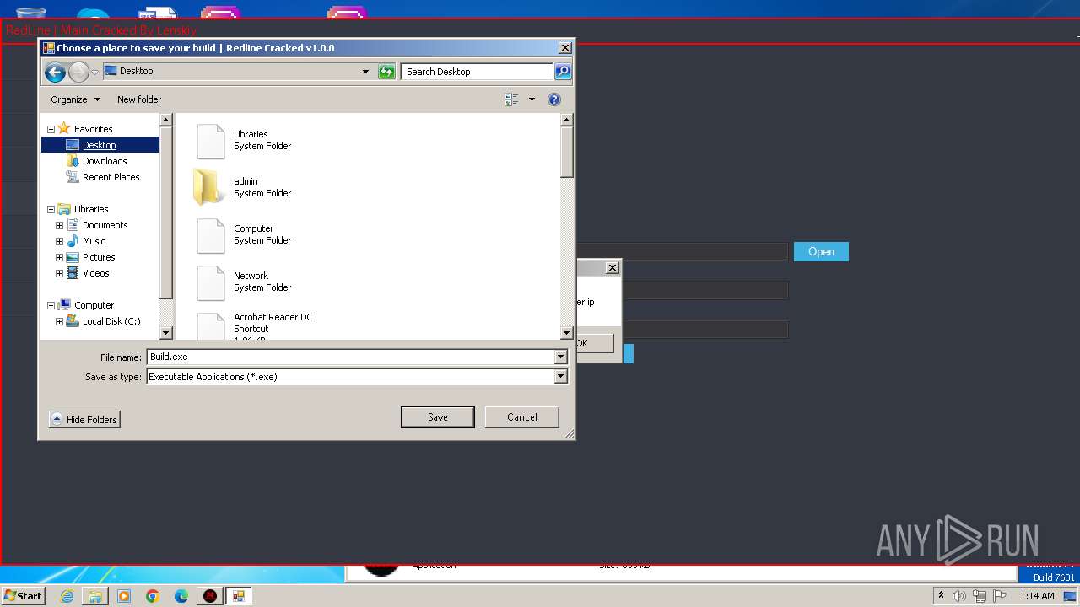Click the red circular app icon in taskbar
The width and height of the screenshot is (1080, 607).
point(210,596)
